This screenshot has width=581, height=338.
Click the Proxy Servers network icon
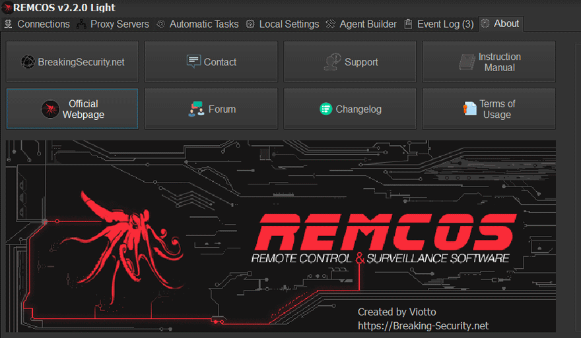coord(81,24)
